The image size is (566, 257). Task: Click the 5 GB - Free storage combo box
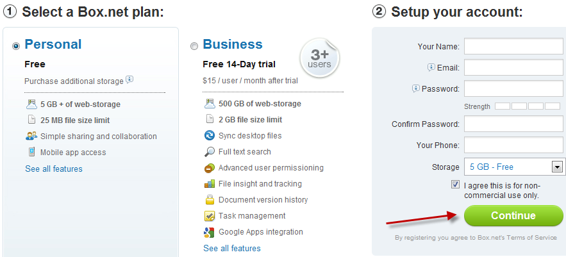pos(515,167)
